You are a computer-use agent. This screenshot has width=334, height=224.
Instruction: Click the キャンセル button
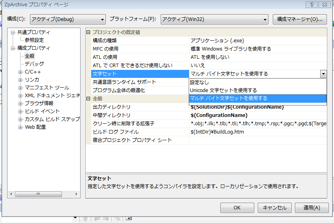274,207
